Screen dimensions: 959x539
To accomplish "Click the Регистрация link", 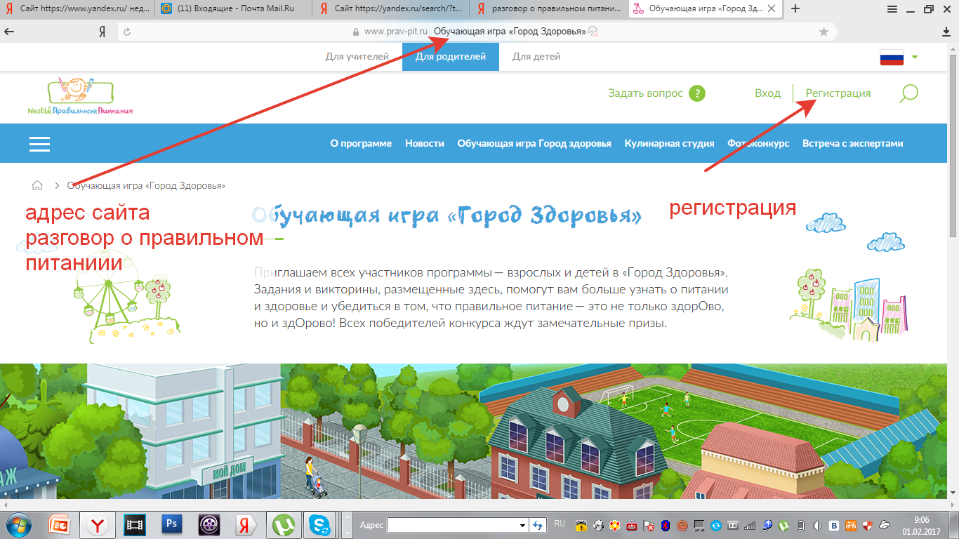I will point(838,93).
